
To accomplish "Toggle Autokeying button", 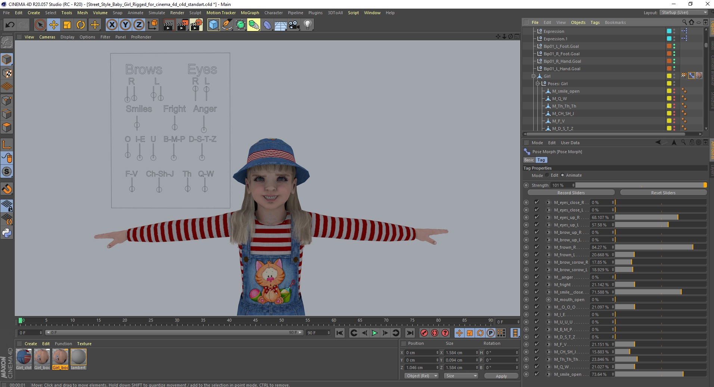I will (x=435, y=333).
